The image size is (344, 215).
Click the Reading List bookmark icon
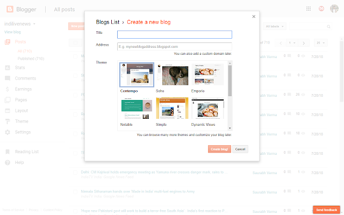pos(8,152)
